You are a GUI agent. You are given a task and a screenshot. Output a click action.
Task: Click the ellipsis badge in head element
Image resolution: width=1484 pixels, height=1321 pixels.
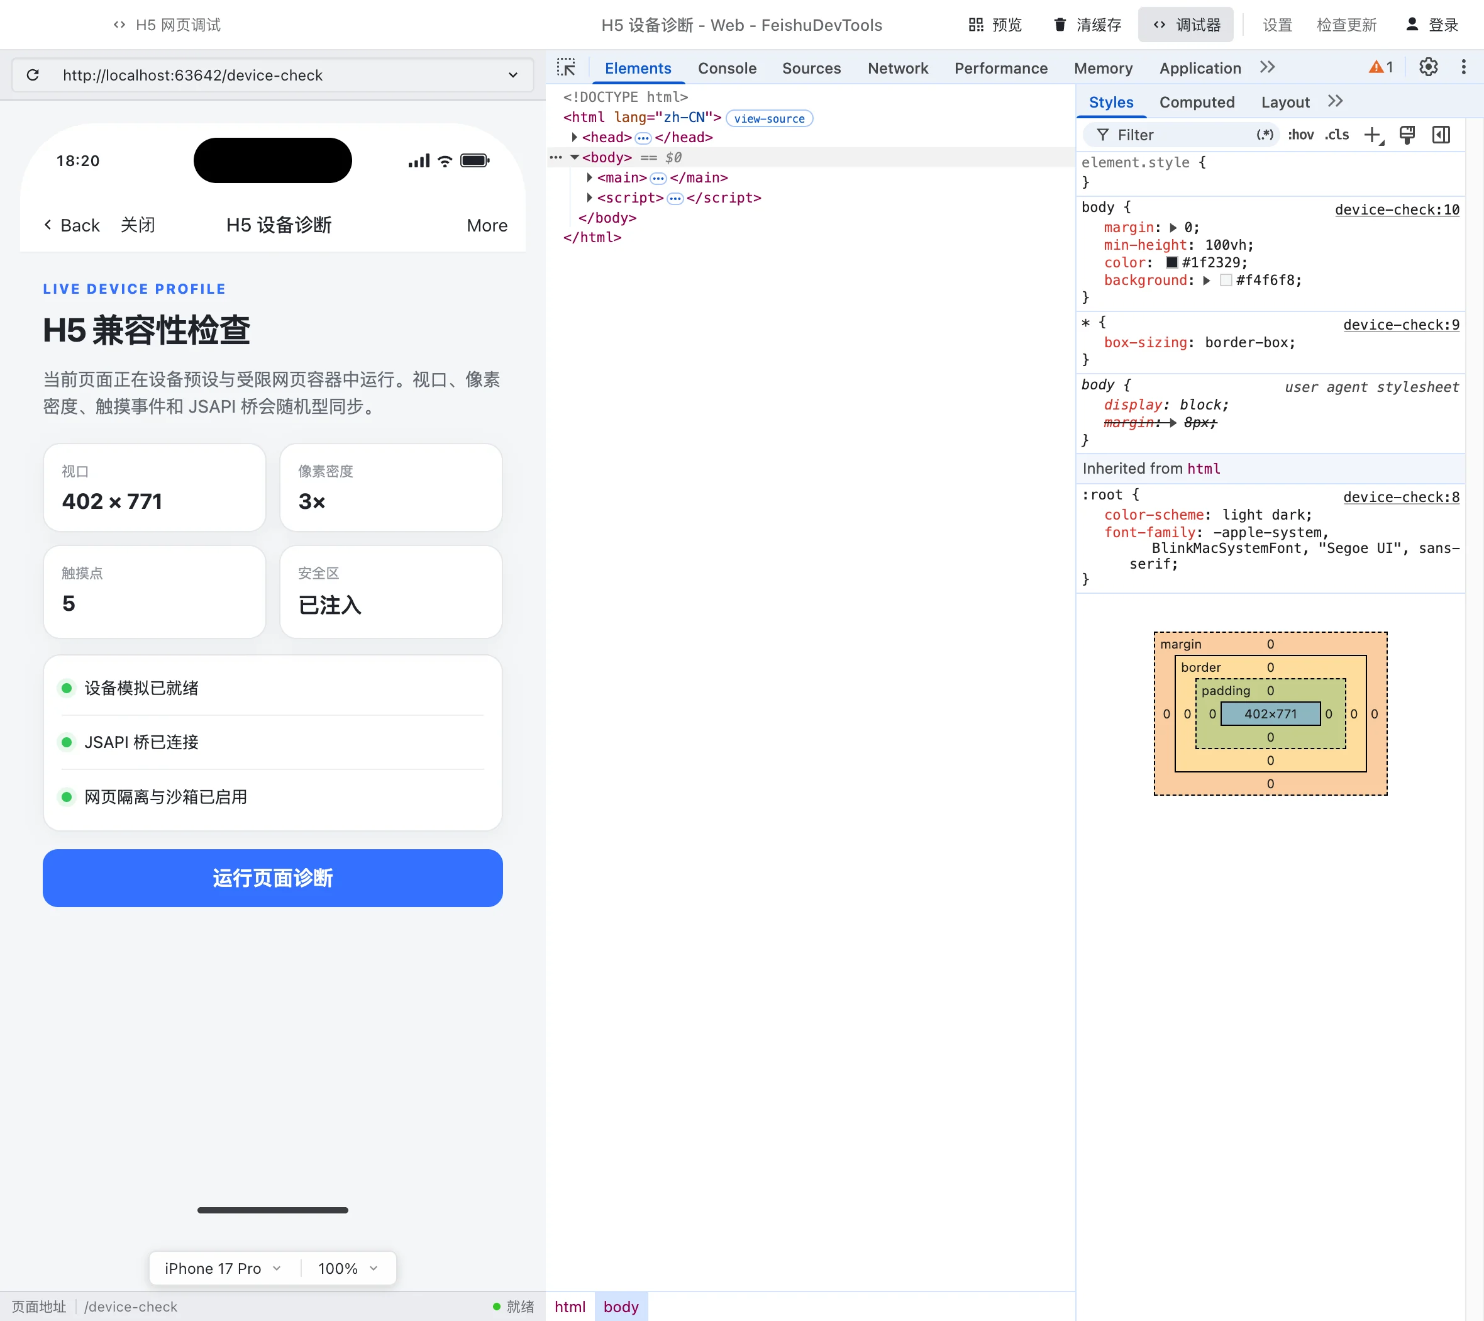[x=643, y=138]
